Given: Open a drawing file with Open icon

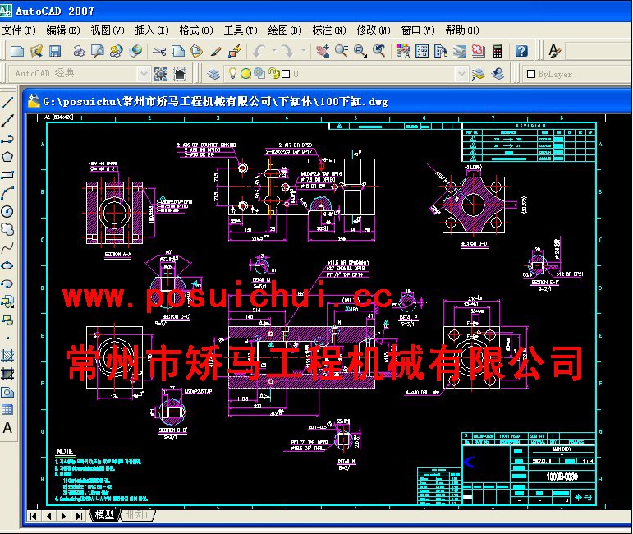Looking at the screenshot, I should (36, 51).
